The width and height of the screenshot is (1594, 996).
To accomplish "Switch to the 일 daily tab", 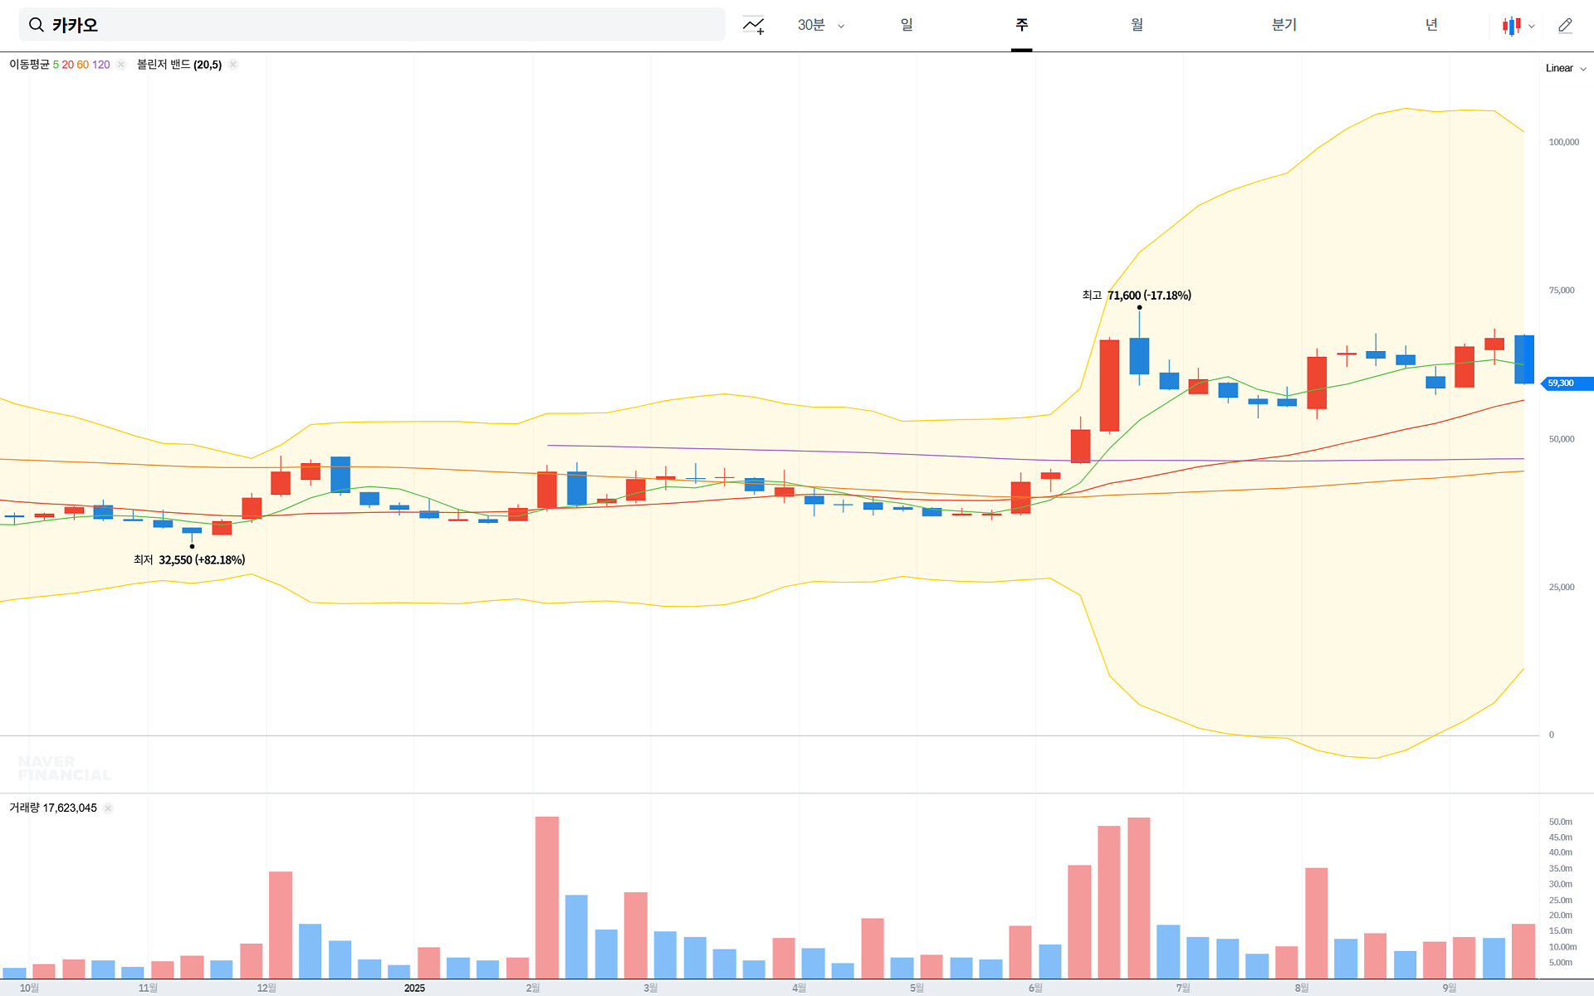I will pyautogui.click(x=907, y=25).
